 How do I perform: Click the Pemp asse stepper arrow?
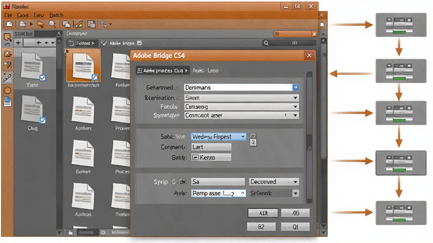point(243,193)
